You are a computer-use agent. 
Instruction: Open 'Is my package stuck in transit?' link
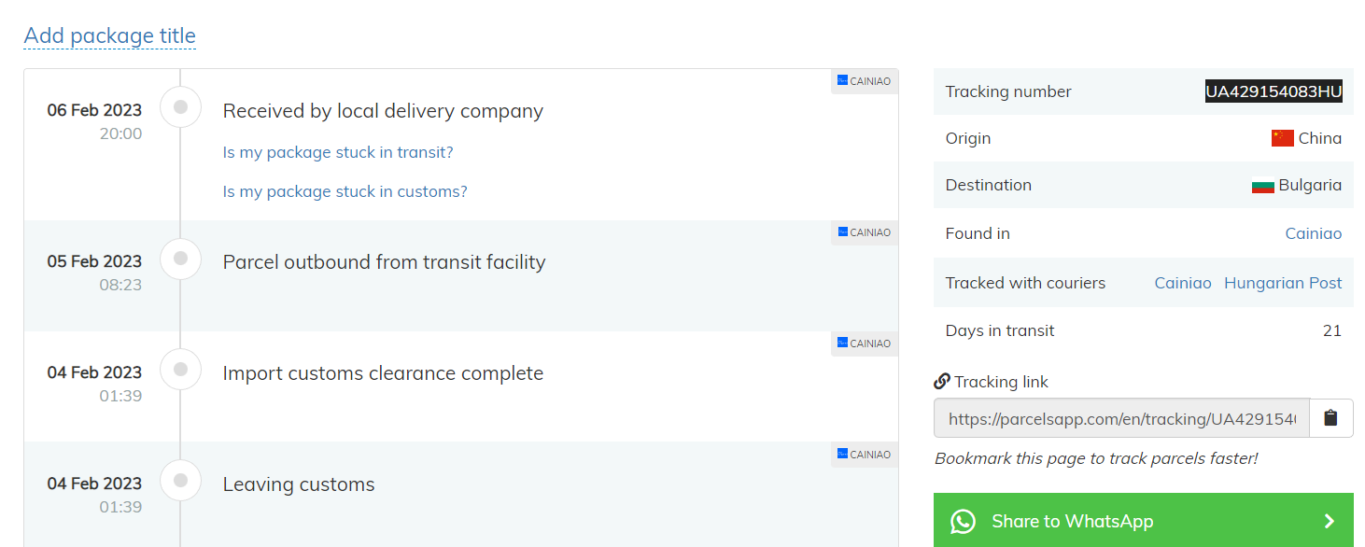(338, 152)
